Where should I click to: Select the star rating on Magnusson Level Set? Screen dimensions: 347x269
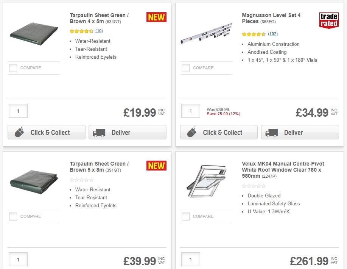coord(253,34)
